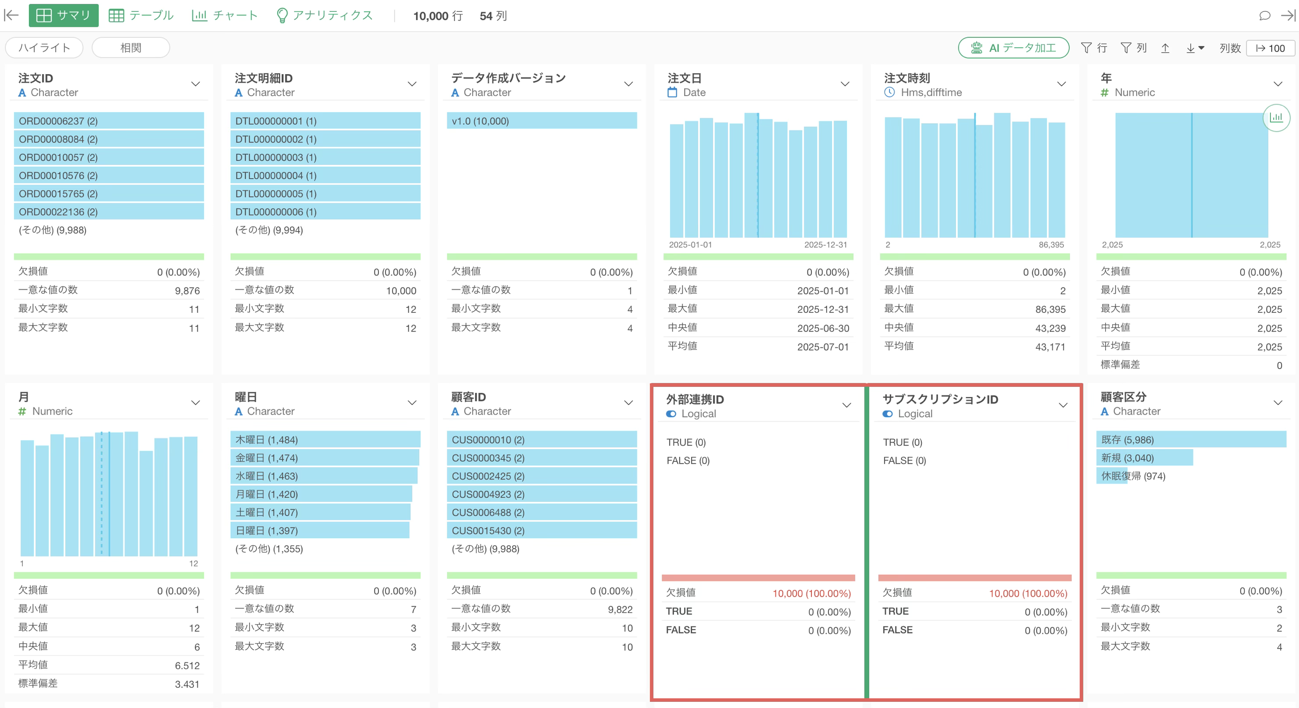This screenshot has width=1299, height=708.
Task: Open サブスクリプションID column menu chevron
Action: (1063, 405)
